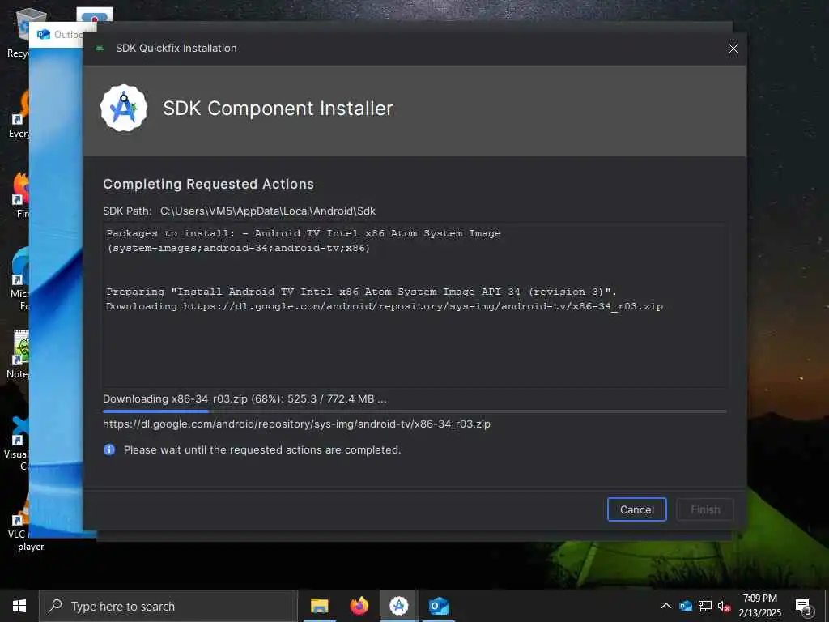This screenshot has height=622, width=829.
Task: Click the URL below the progress bar
Action: click(296, 424)
